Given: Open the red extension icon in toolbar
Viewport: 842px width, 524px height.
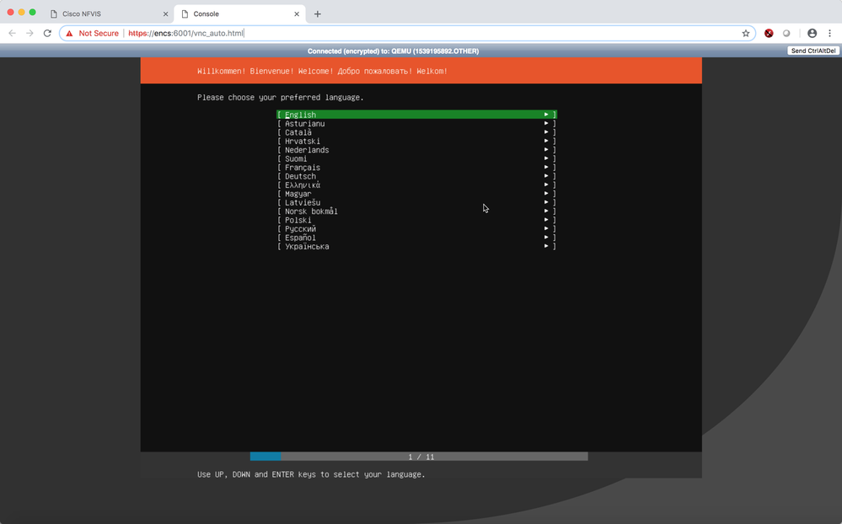Looking at the screenshot, I should pyautogui.click(x=769, y=34).
